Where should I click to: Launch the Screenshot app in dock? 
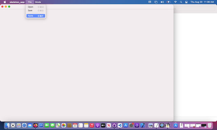(13, 126)
